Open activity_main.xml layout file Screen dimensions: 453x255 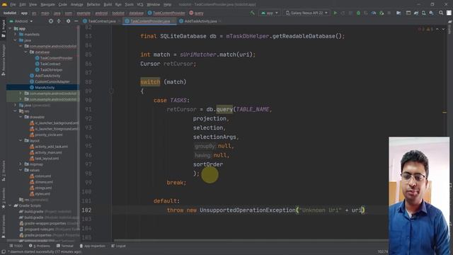pyautogui.click(x=46, y=152)
